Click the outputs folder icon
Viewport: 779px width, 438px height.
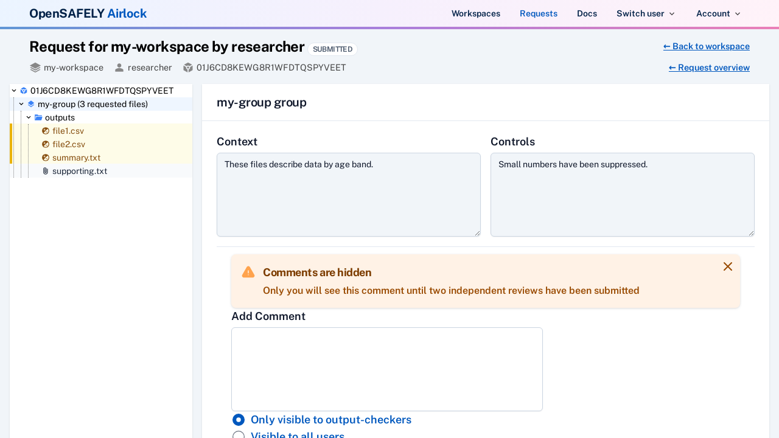click(x=38, y=117)
